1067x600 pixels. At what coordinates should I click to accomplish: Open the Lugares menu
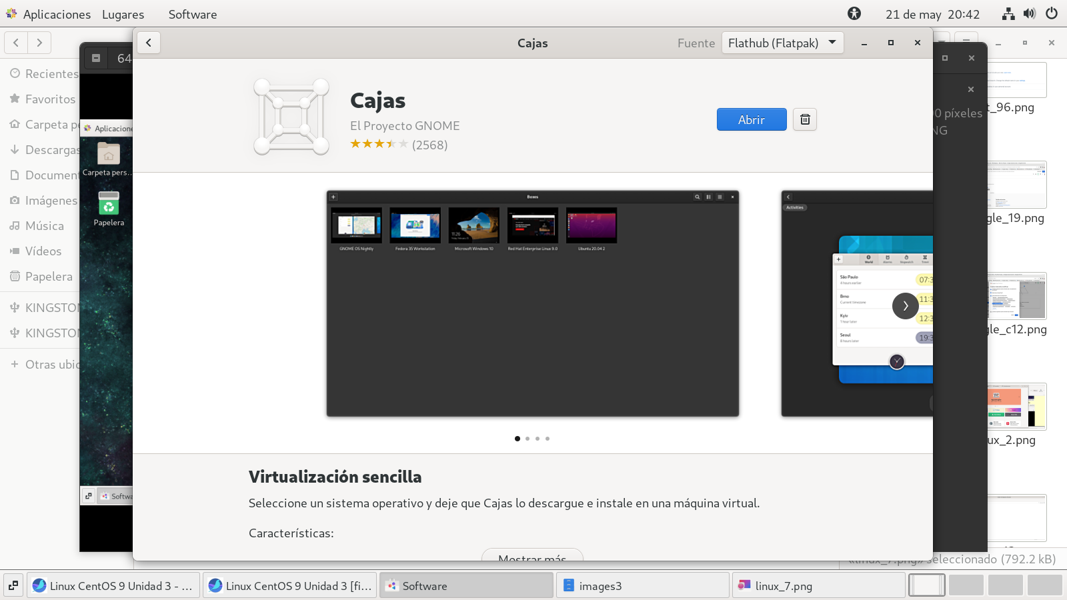pyautogui.click(x=123, y=14)
